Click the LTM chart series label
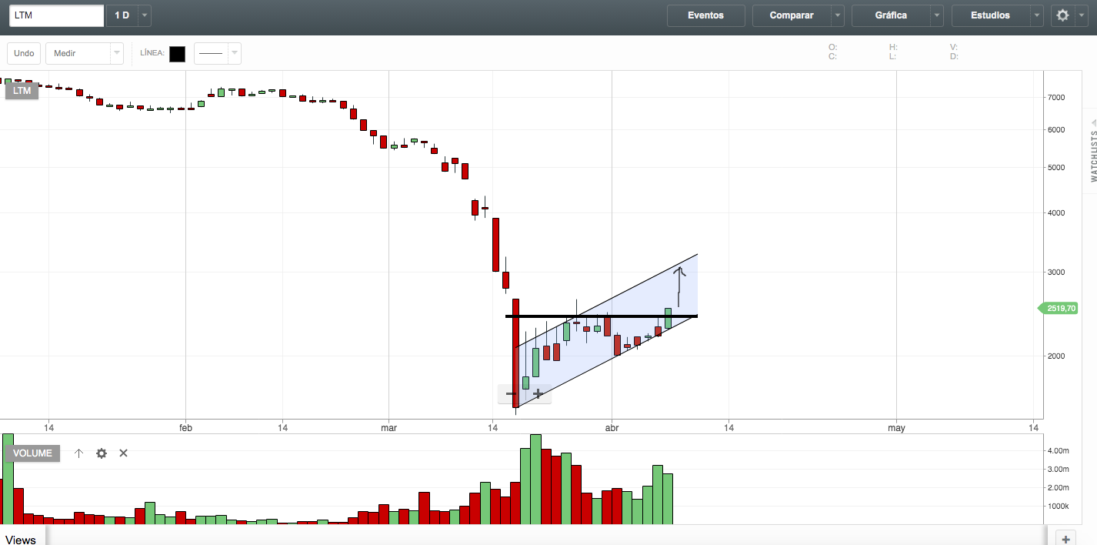The image size is (1097, 545). point(22,91)
